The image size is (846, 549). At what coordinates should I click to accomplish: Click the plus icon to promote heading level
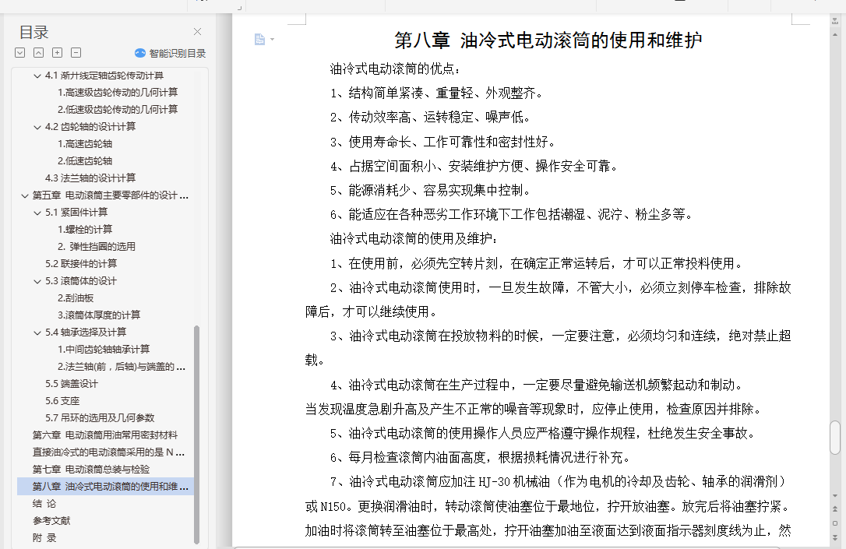click(57, 53)
